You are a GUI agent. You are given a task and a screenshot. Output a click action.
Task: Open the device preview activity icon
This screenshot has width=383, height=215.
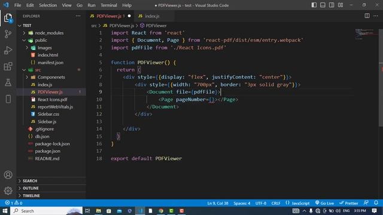8,99
